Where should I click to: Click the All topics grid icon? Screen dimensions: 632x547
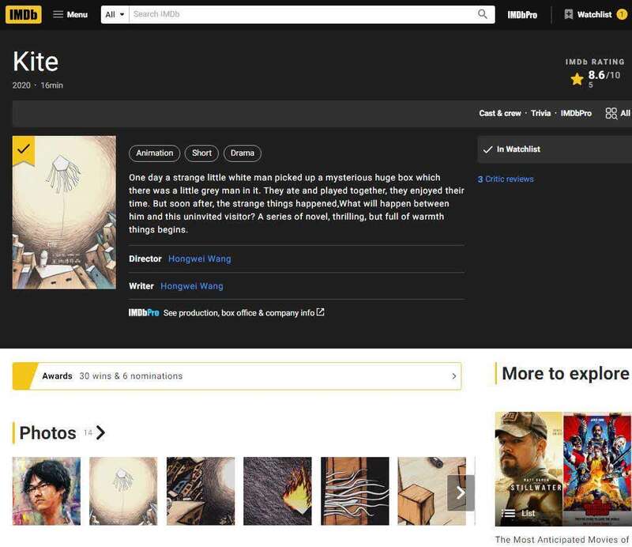point(611,113)
